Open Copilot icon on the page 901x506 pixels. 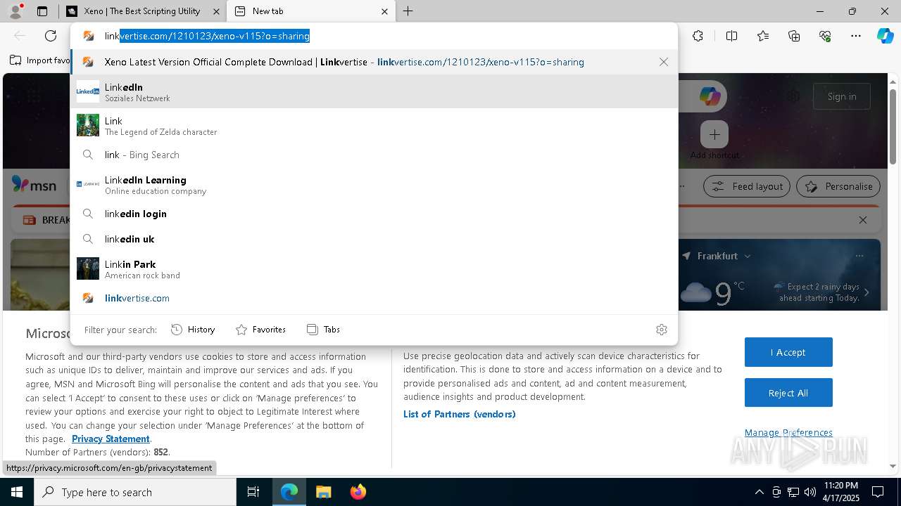(710, 96)
